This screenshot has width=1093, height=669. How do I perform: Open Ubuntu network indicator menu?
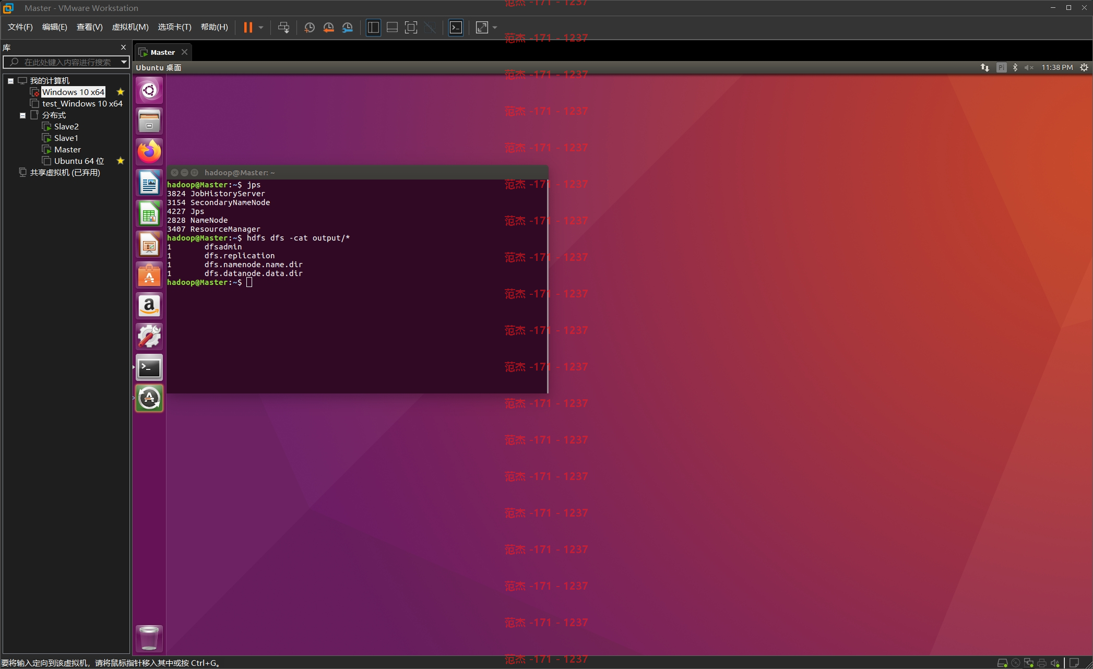tap(985, 67)
